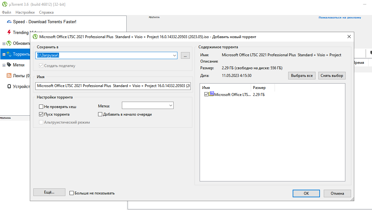Image resolution: width=372 pixels, height=210 pixels.
Task: Click the 'Ещё...' button
Action: (49, 192)
